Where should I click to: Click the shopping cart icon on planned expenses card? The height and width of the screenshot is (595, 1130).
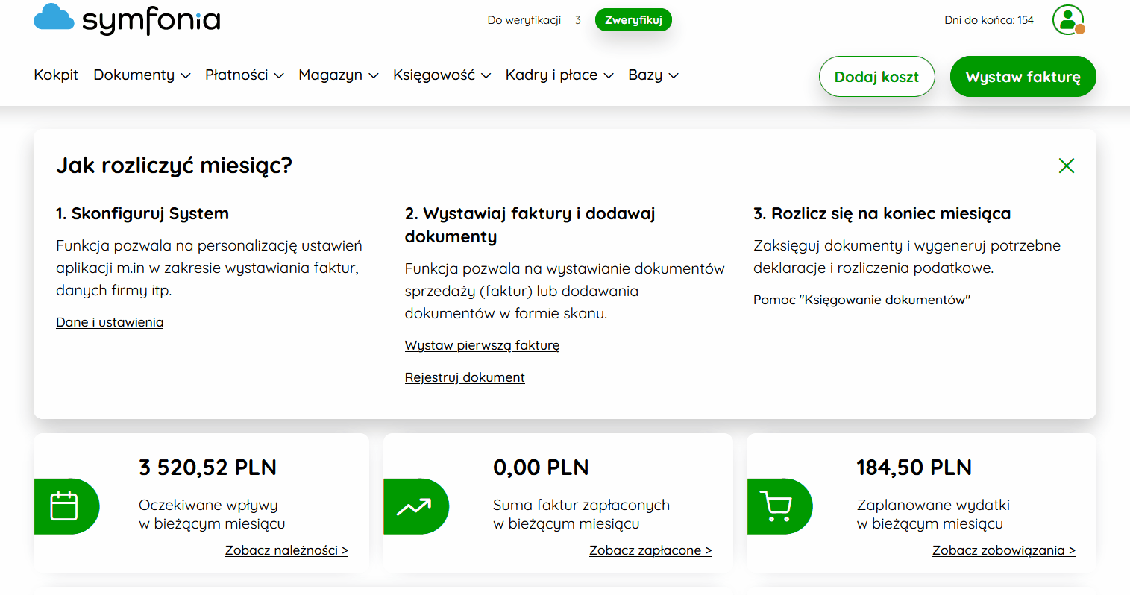[776, 506]
